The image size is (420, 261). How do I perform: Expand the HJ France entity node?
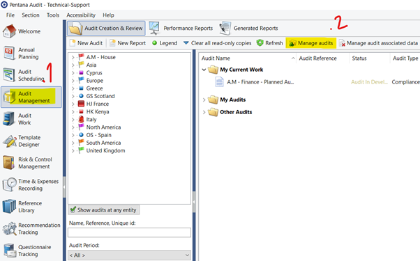point(73,104)
